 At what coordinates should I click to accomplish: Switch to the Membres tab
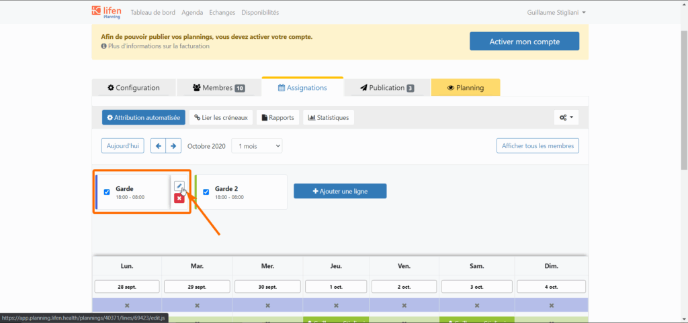tap(219, 88)
